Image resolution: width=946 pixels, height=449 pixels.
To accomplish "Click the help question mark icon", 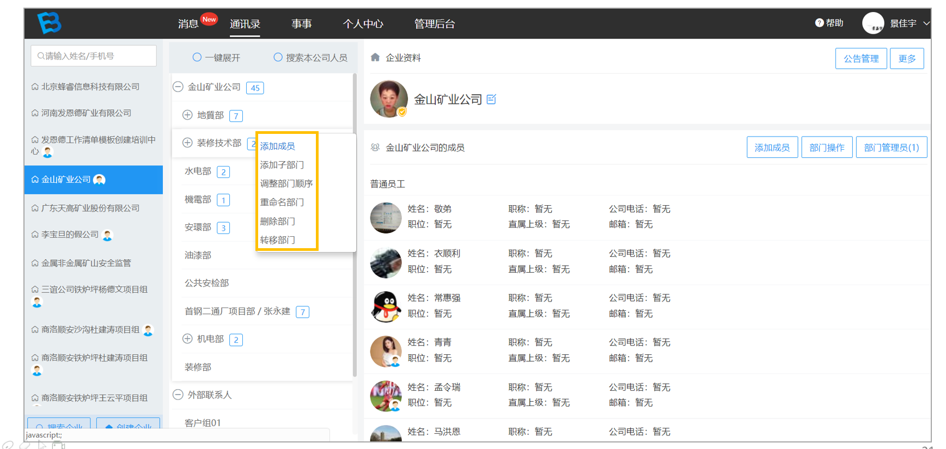I will 819,23.
